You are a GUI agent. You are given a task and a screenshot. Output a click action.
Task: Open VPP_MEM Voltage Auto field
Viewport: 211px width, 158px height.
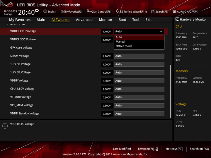pos(139,105)
